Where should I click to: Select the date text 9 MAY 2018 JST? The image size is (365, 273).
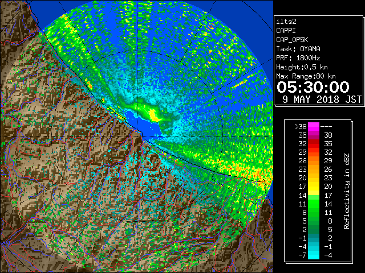pos(322,100)
